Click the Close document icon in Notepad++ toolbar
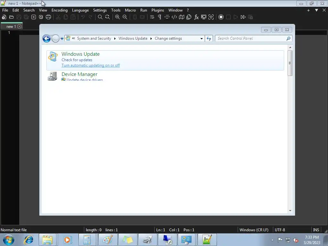 (x=33, y=17)
